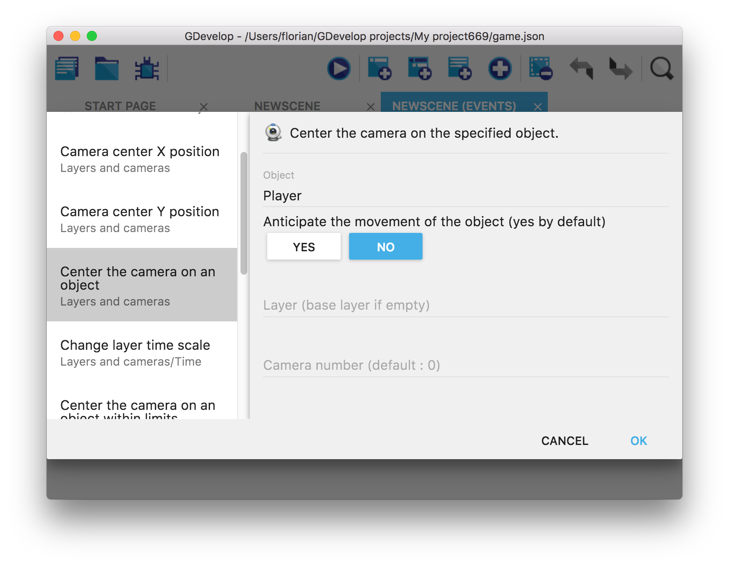Click the add event icon

point(379,68)
